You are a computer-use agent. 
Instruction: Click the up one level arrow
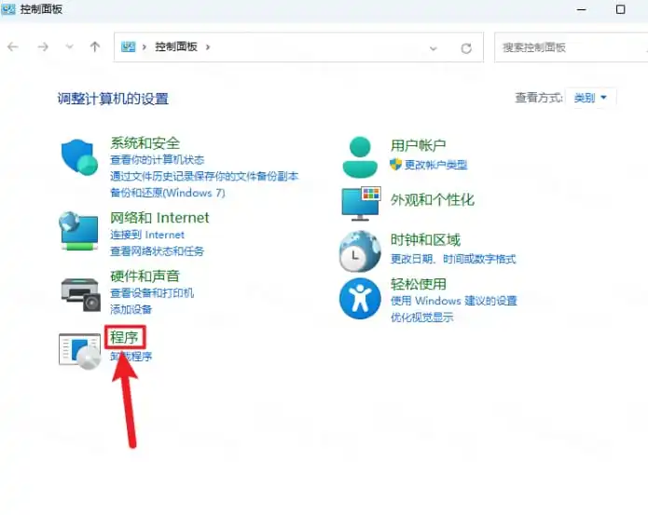click(95, 47)
